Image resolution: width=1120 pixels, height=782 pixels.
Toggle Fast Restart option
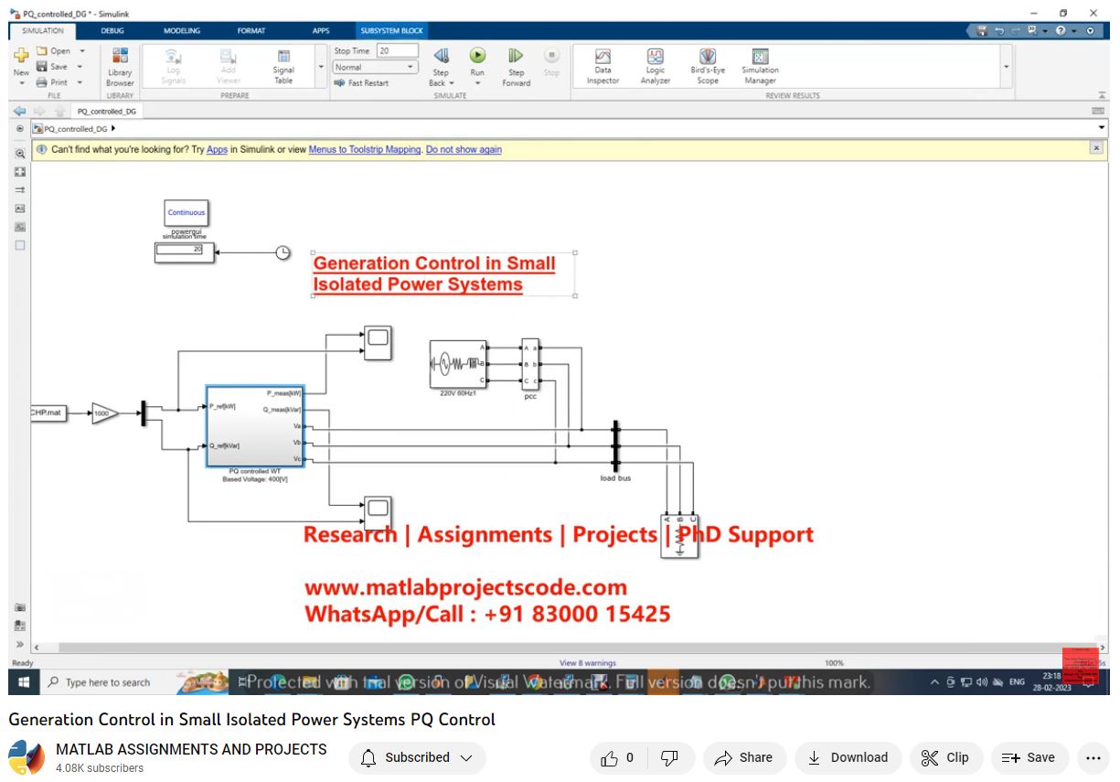point(361,83)
